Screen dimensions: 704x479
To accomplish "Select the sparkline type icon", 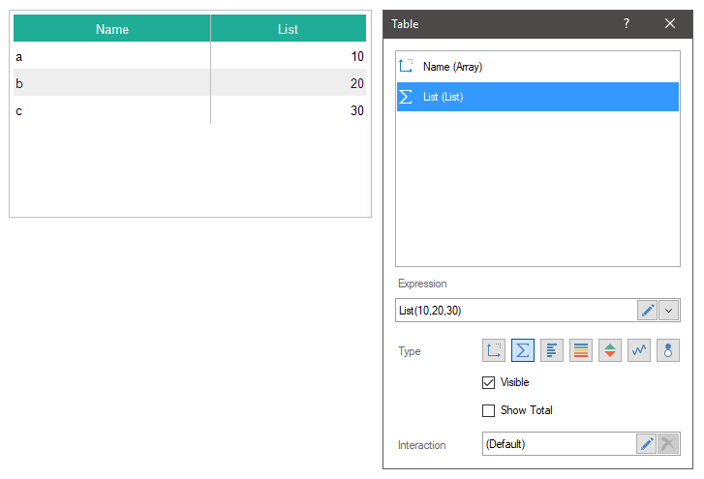I will point(639,350).
